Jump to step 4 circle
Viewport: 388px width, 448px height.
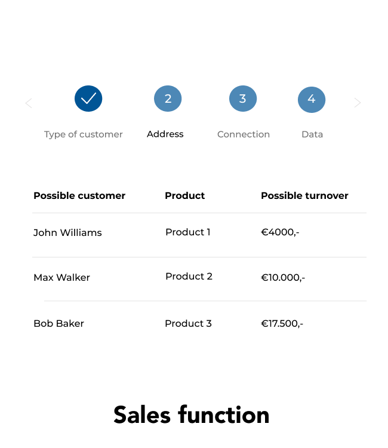point(312,100)
